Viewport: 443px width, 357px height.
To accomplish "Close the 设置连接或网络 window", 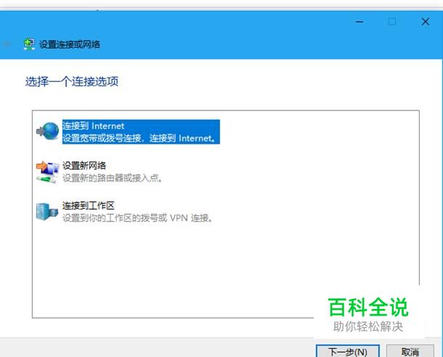I will click(x=425, y=22).
